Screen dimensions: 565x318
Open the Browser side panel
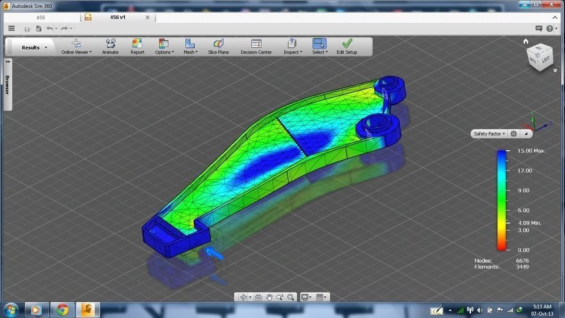point(7,85)
